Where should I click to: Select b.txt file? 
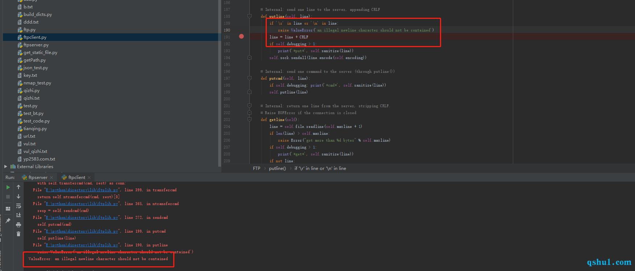point(28,7)
